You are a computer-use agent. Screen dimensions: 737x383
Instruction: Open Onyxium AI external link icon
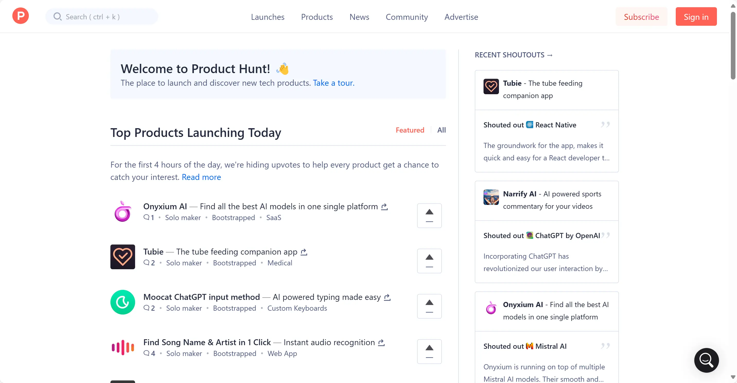384,207
